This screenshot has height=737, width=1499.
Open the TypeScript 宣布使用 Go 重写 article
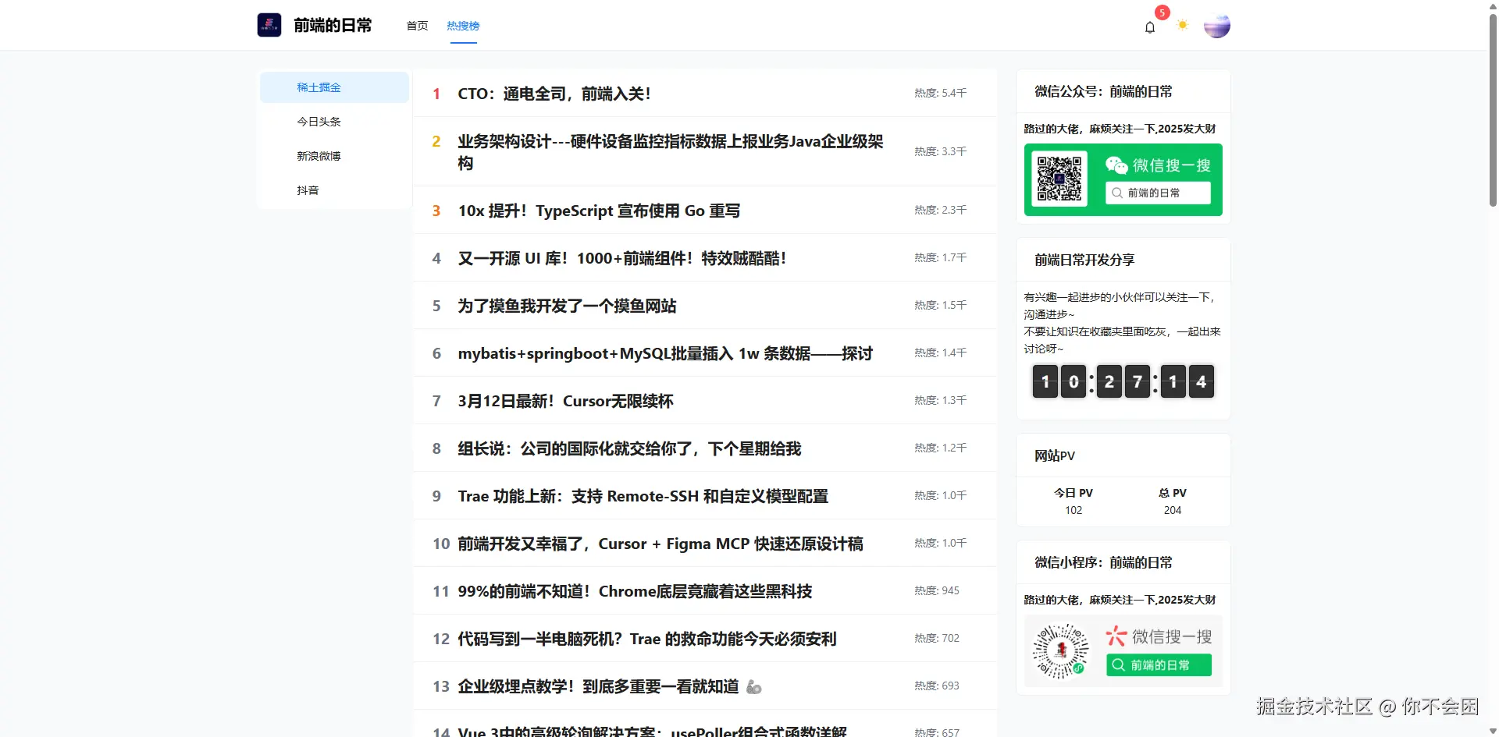600,211
